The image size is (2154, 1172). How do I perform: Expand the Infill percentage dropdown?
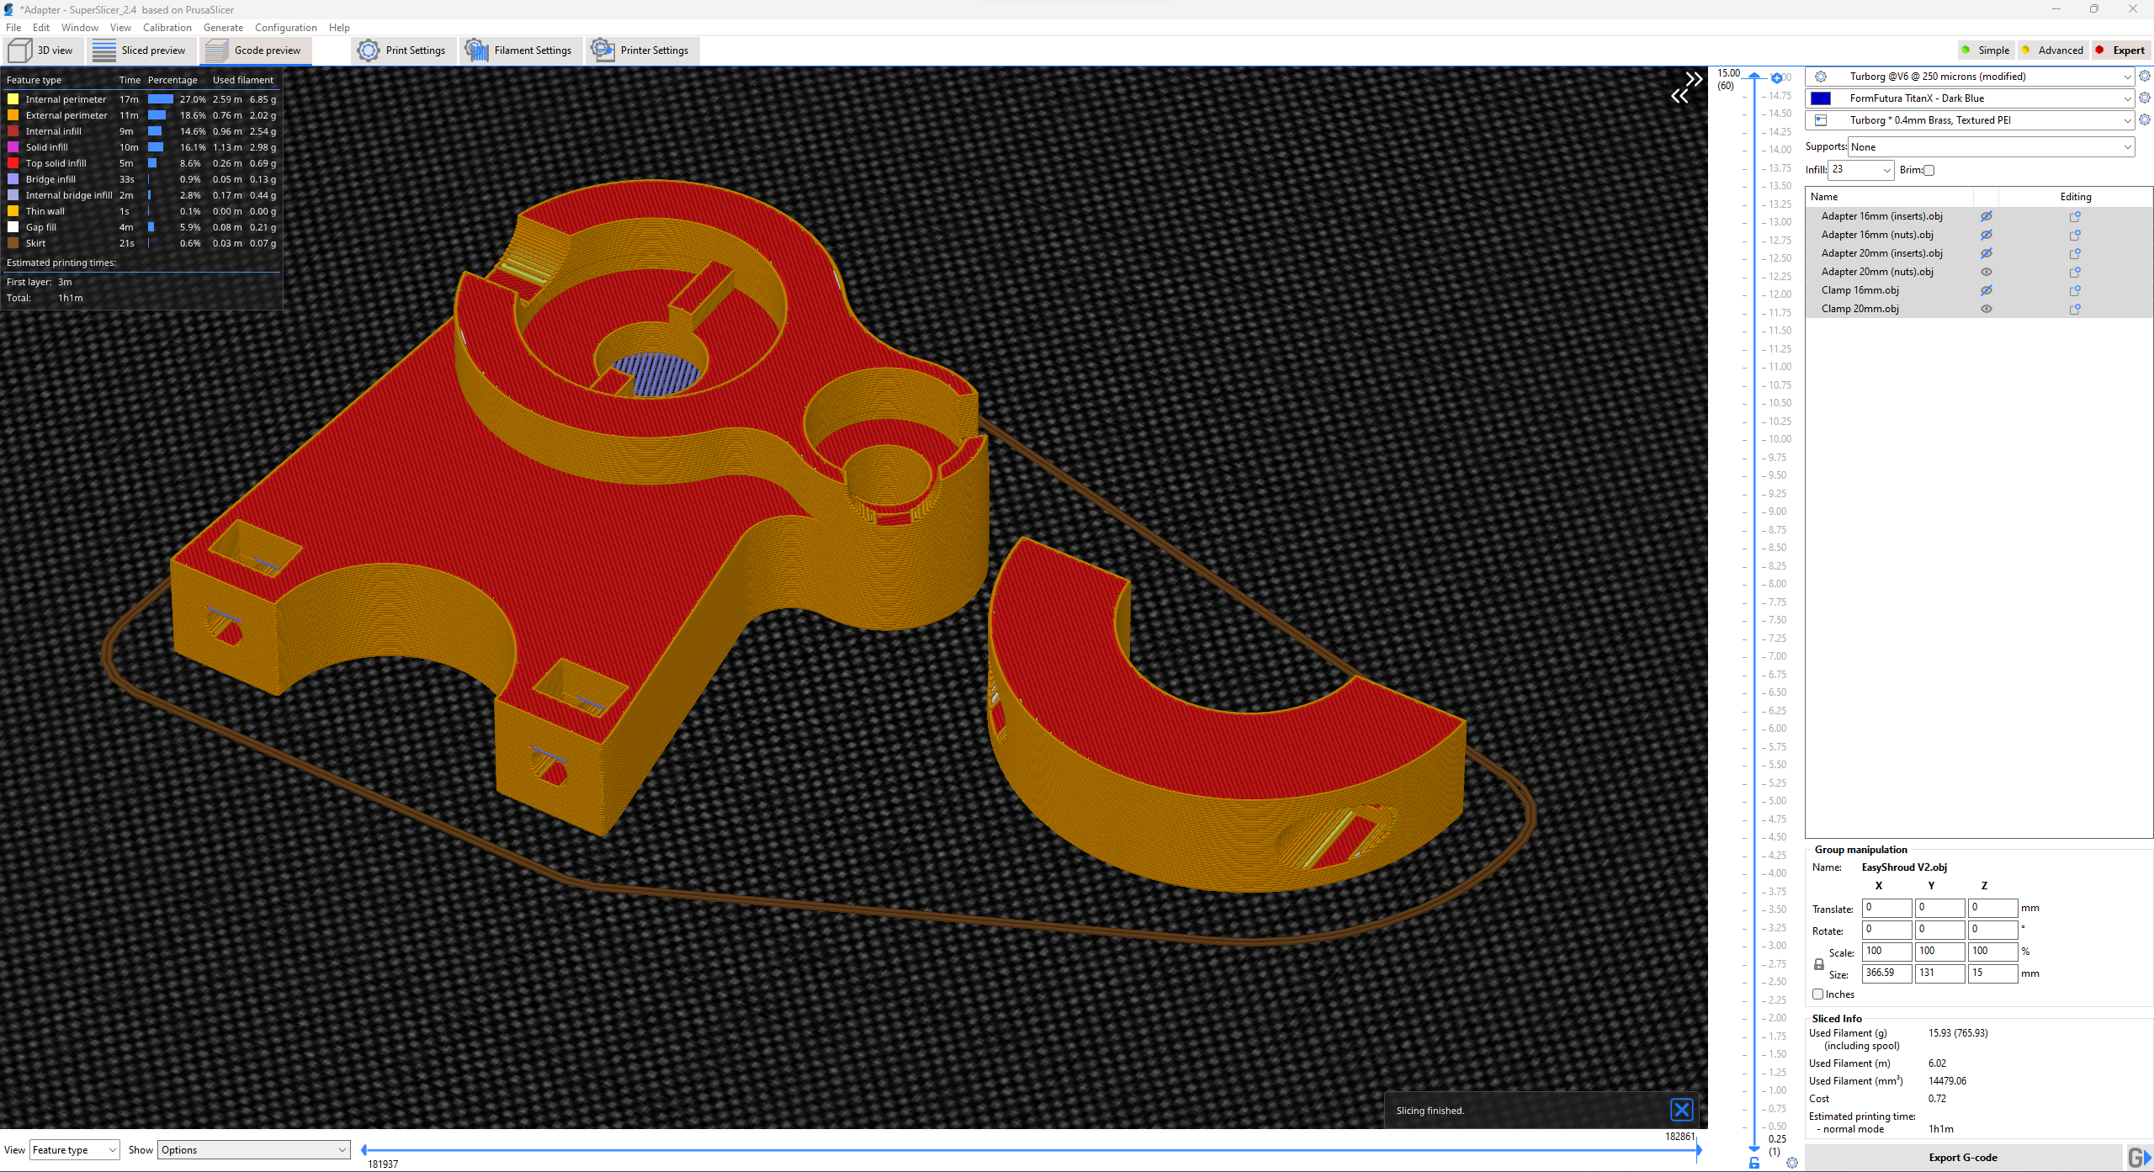tap(1886, 170)
